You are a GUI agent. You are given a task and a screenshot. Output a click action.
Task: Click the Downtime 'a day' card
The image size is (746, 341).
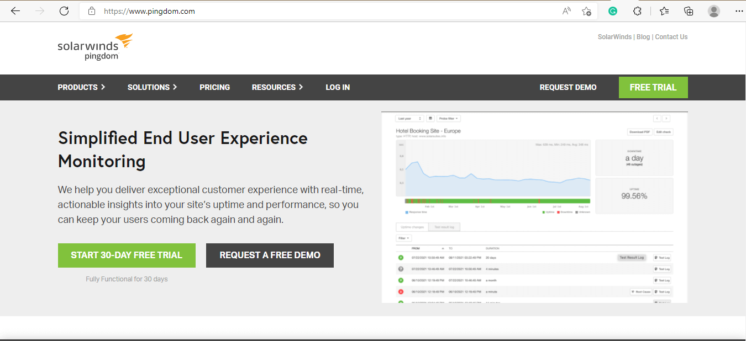(634, 157)
